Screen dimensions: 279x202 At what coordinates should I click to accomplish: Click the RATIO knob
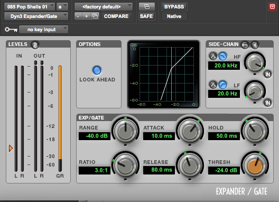click(x=126, y=165)
